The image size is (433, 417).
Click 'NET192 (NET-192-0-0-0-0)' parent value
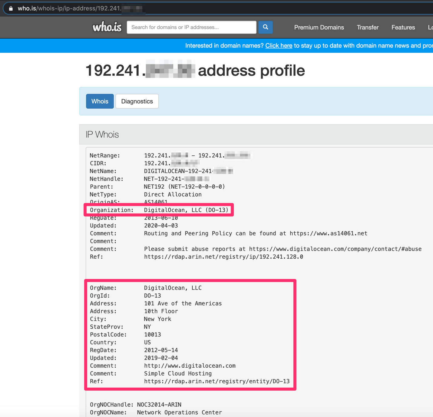point(184,187)
